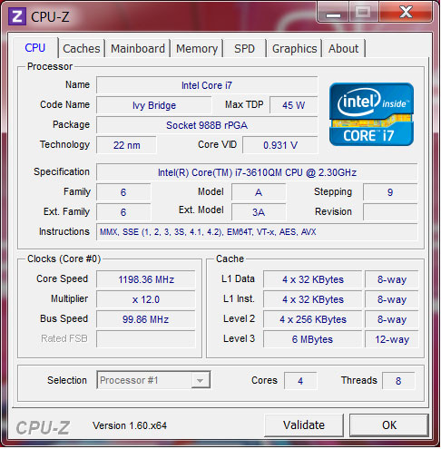This screenshot has height=449, width=441.
Task: Click the Intel Core i7 logo badge
Action: 371,114
